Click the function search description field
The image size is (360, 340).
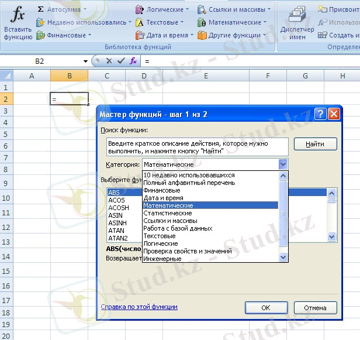197,146
